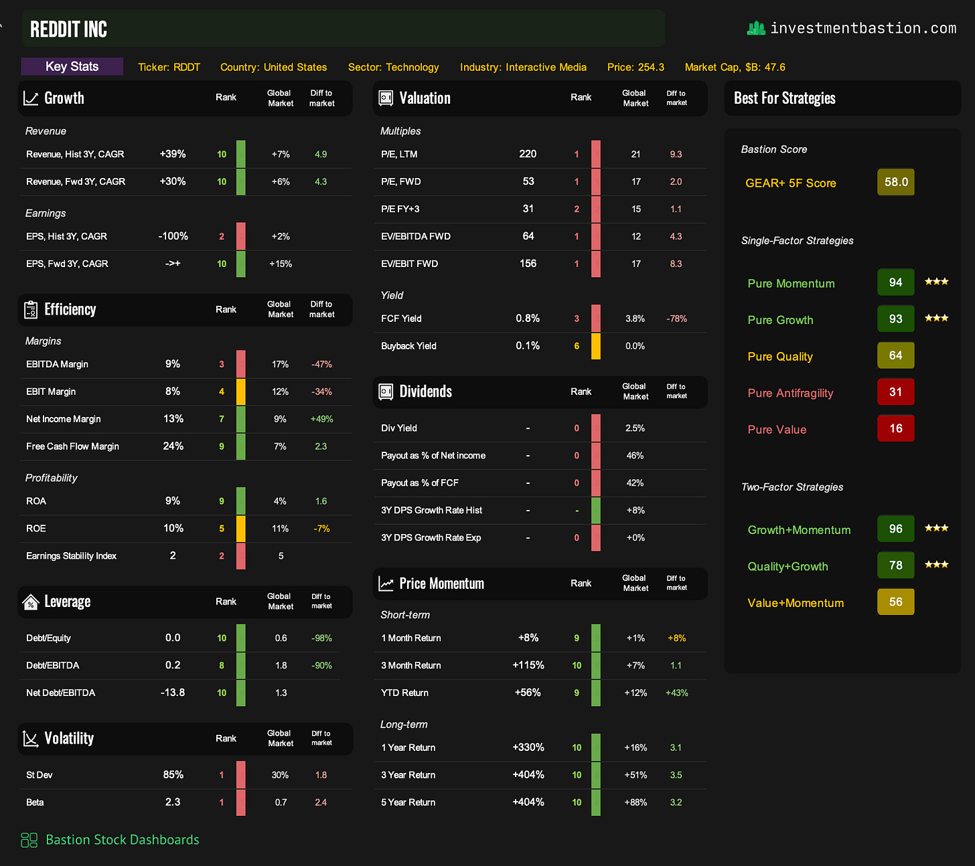The height and width of the screenshot is (866, 975).
Task: Click Best For Strategies heading
Action: (x=785, y=98)
